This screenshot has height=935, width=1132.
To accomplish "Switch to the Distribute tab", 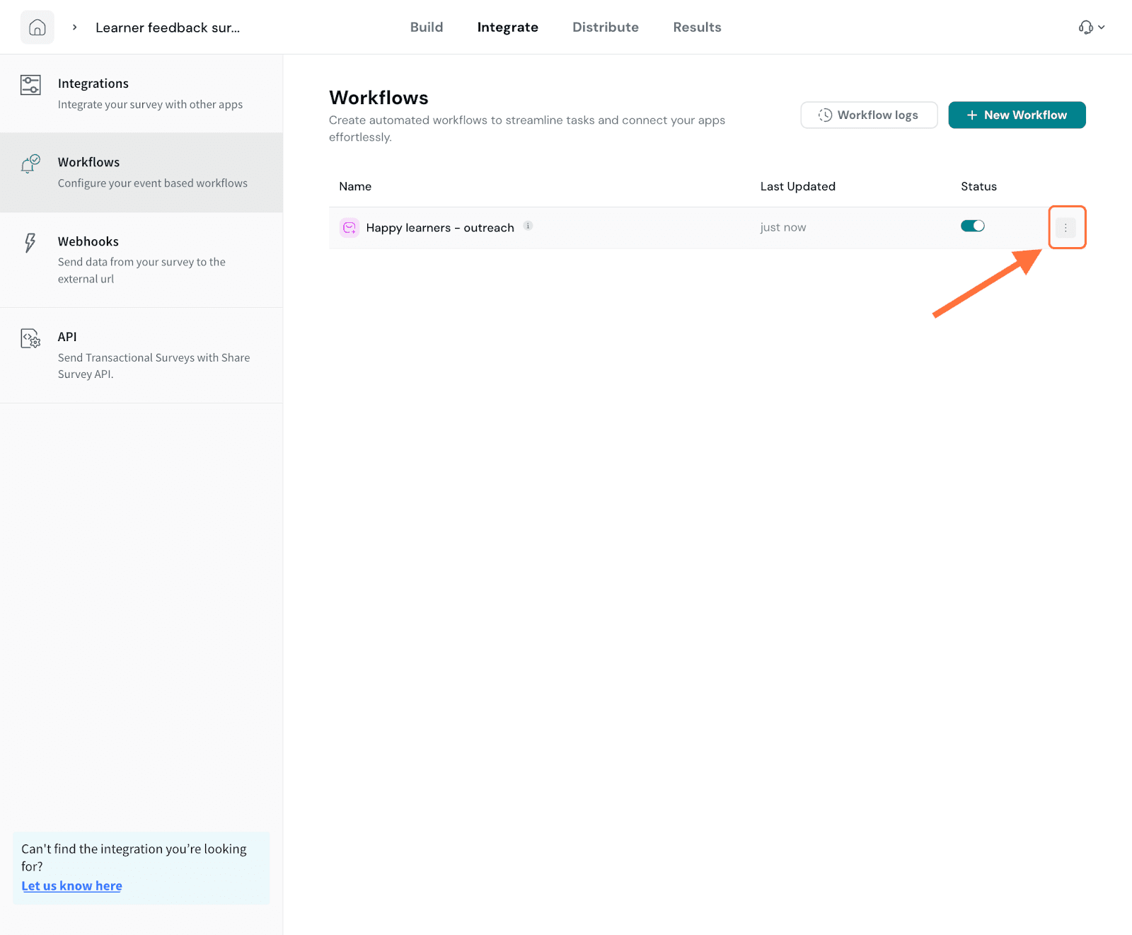I will 605,28.
